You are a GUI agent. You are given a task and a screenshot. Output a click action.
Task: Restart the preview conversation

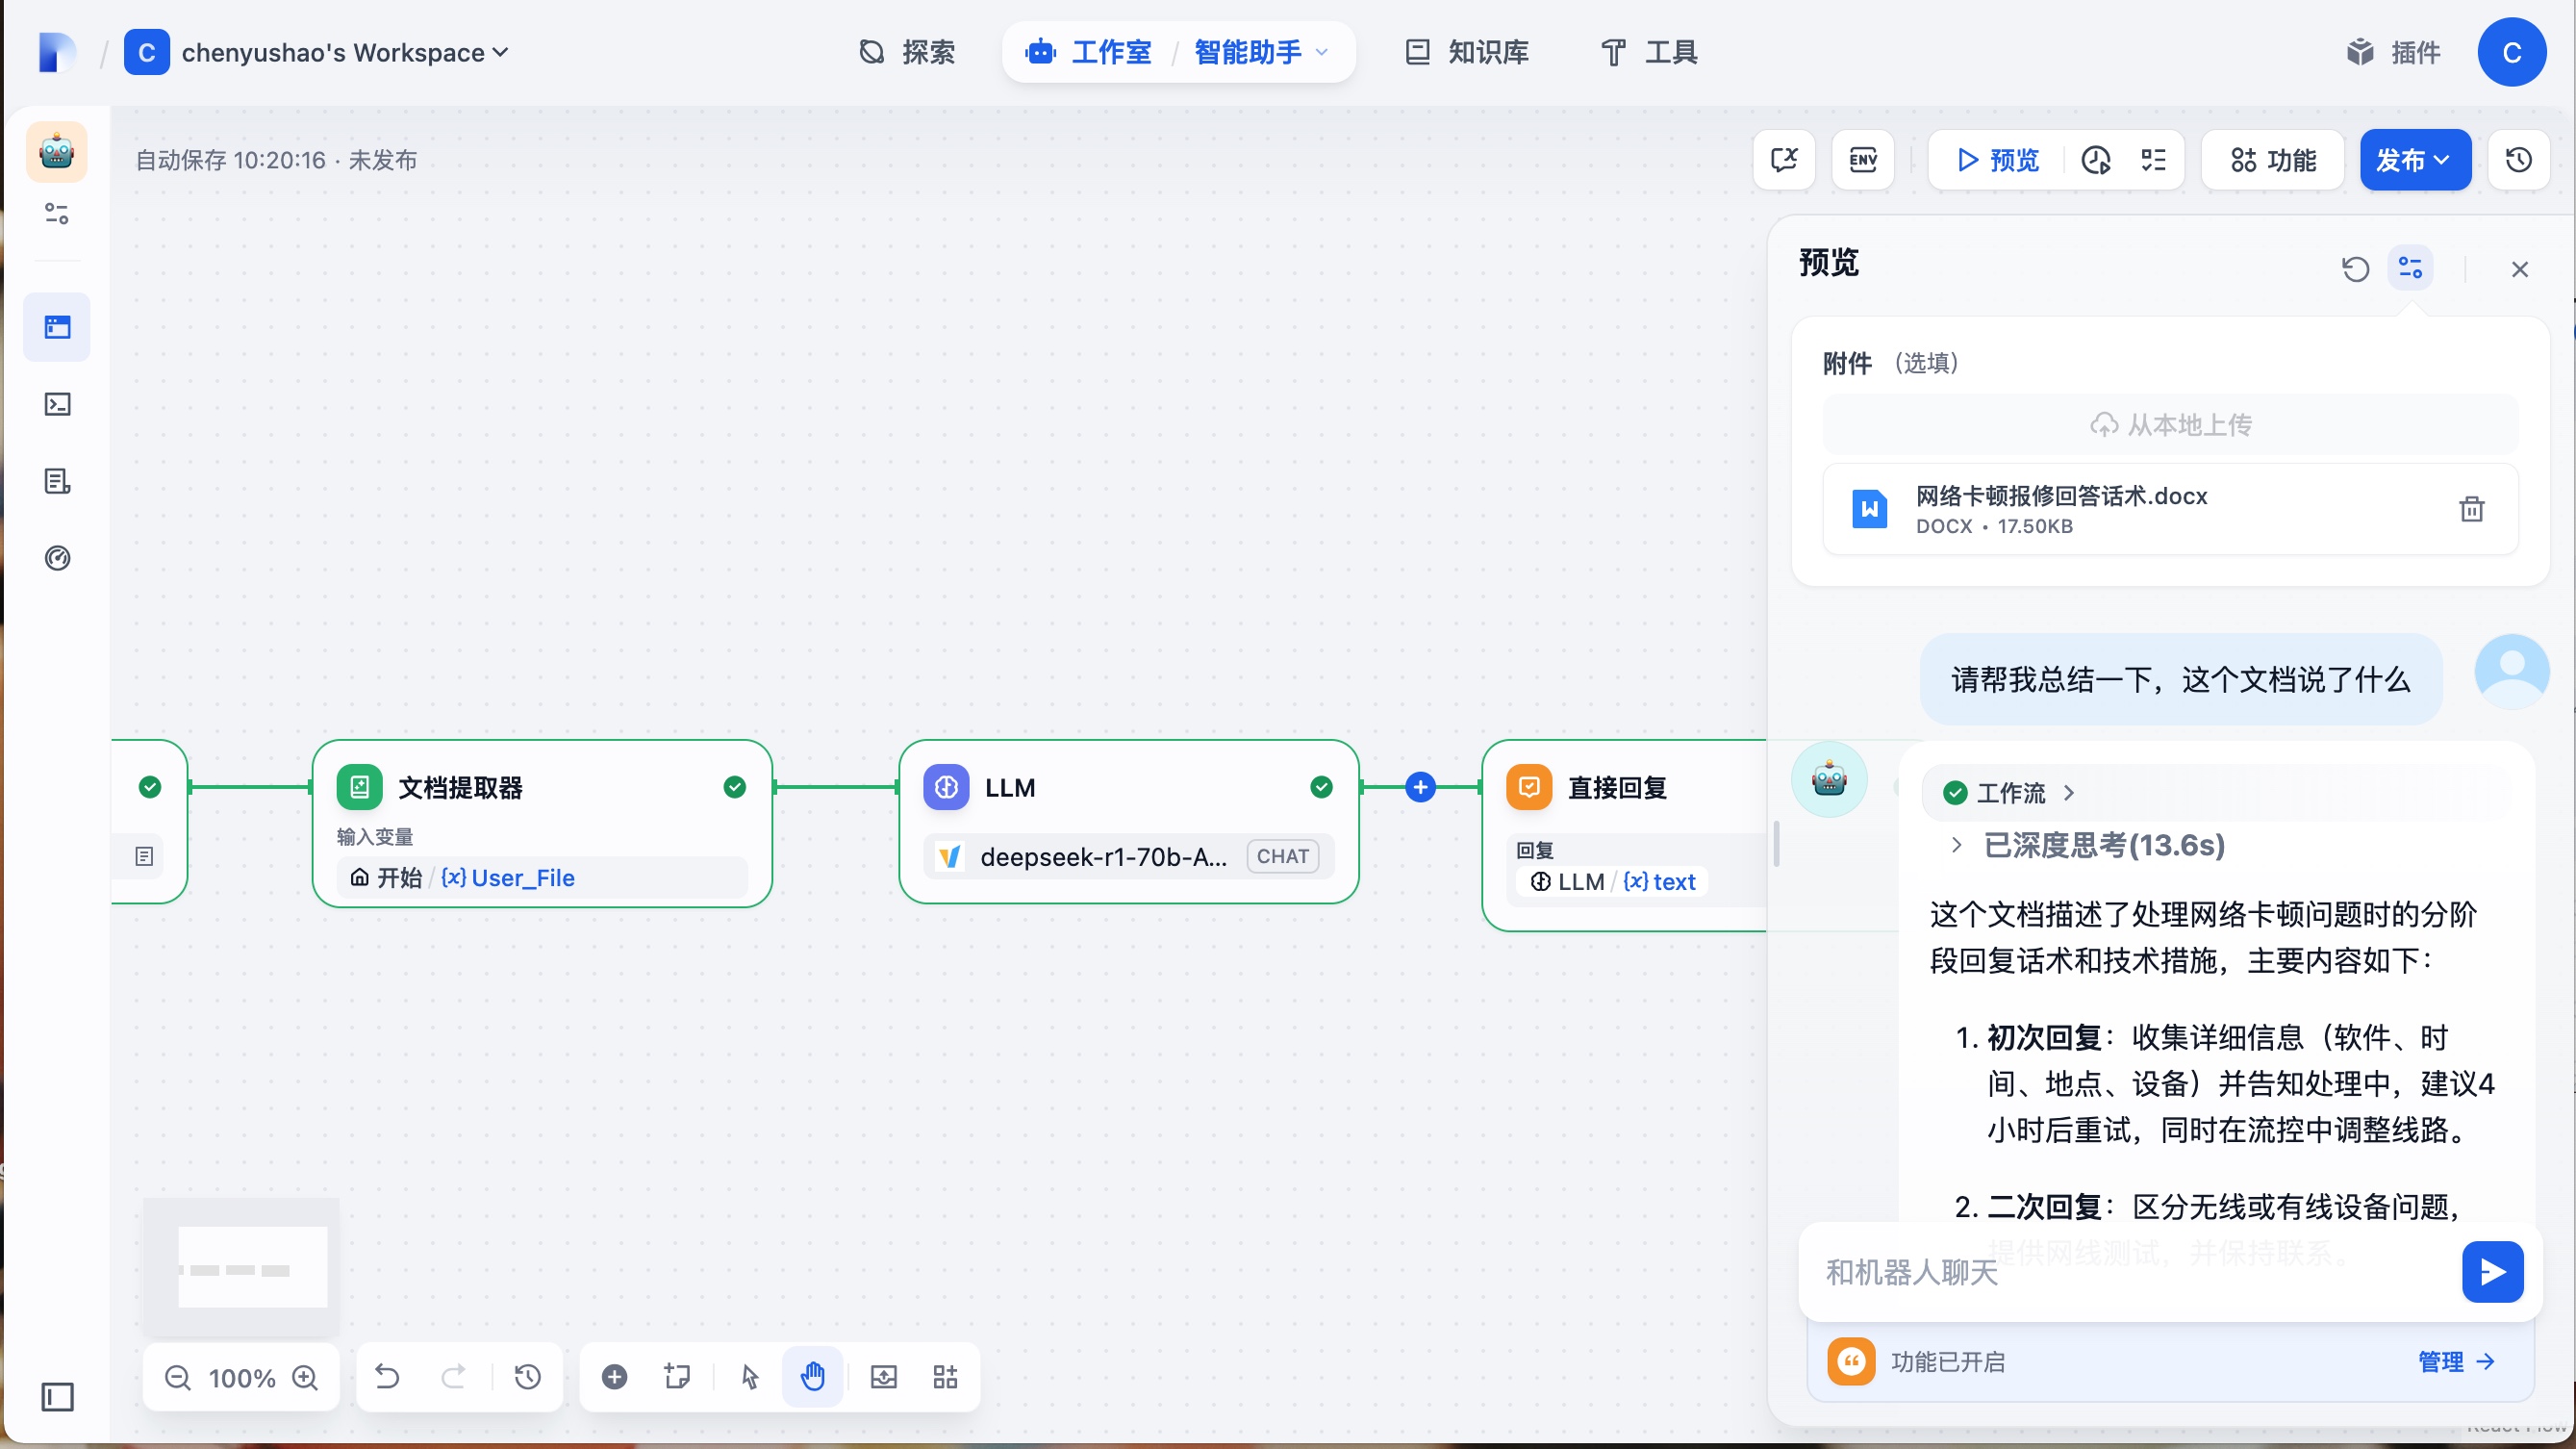point(2355,269)
